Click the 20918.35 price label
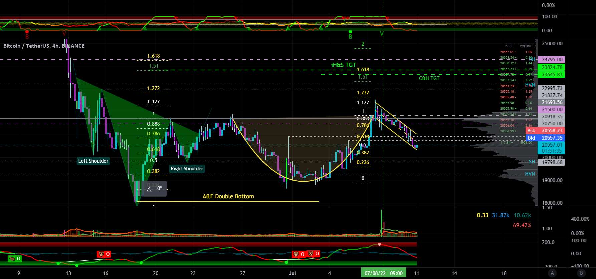 click(551, 117)
